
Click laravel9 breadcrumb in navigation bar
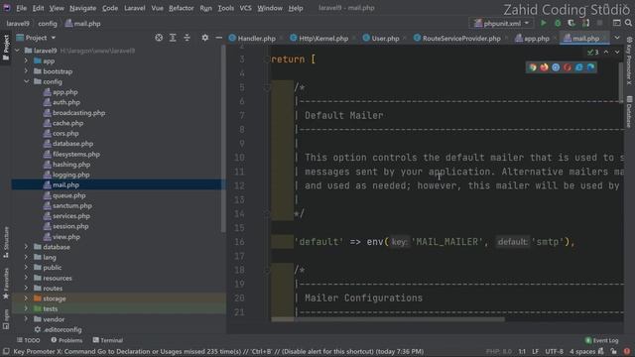pos(18,24)
